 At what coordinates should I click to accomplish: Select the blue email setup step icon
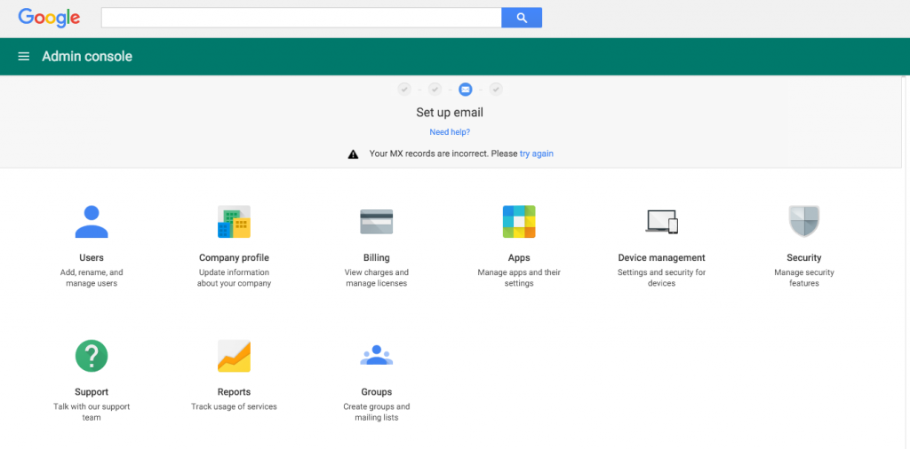[x=466, y=90]
